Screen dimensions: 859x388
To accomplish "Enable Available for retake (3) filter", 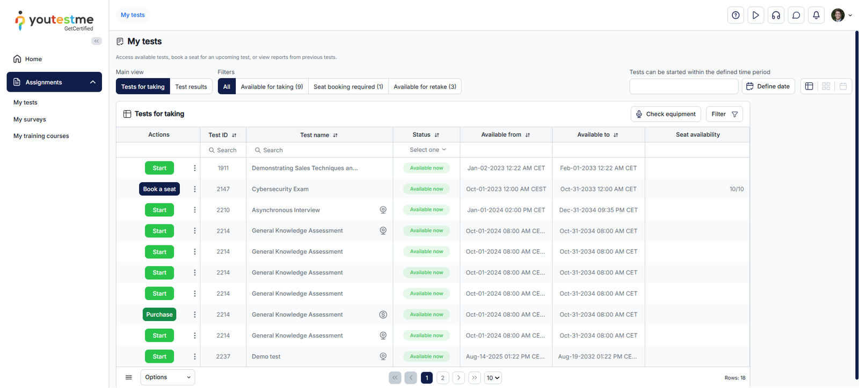I will 425,87.
